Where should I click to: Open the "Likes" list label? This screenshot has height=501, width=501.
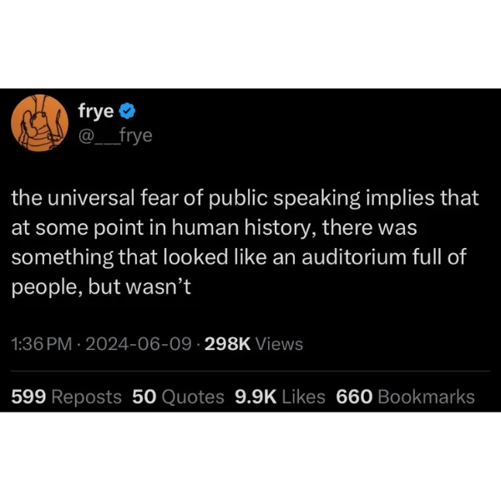(x=304, y=397)
